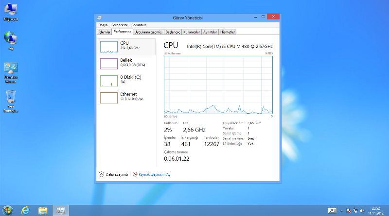389x216 pixels.
Task: Select the Geri Dönüşüm recycle bin icon
Action: click(x=11, y=101)
